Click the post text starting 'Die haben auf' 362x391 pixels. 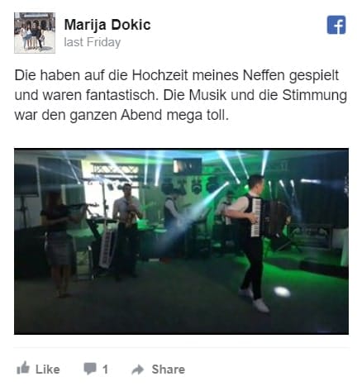(180, 95)
